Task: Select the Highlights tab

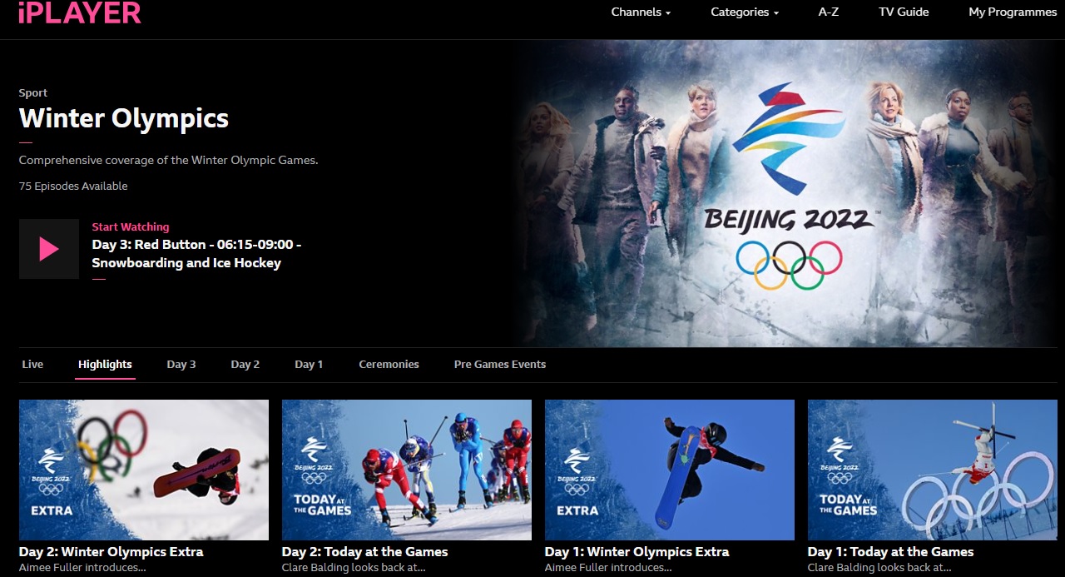Action: click(x=105, y=364)
